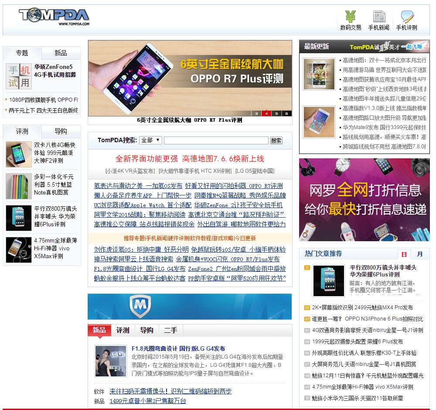Switch to 评测 tab in left sidebar

pyautogui.click(x=22, y=131)
